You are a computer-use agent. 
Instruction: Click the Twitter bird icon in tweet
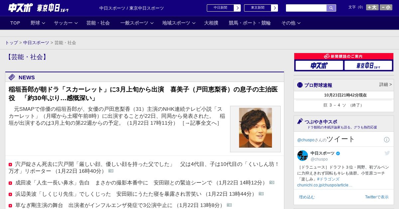pyautogui.click(x=387, y=153)
